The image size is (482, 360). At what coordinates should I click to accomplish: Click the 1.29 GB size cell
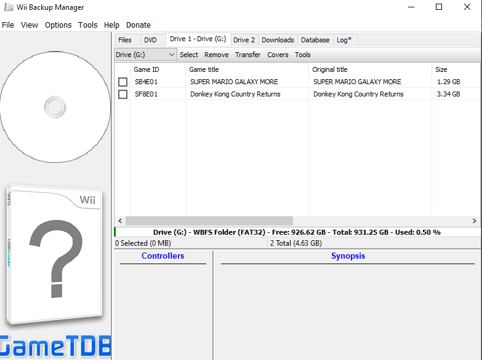click(x=449, y=82)
